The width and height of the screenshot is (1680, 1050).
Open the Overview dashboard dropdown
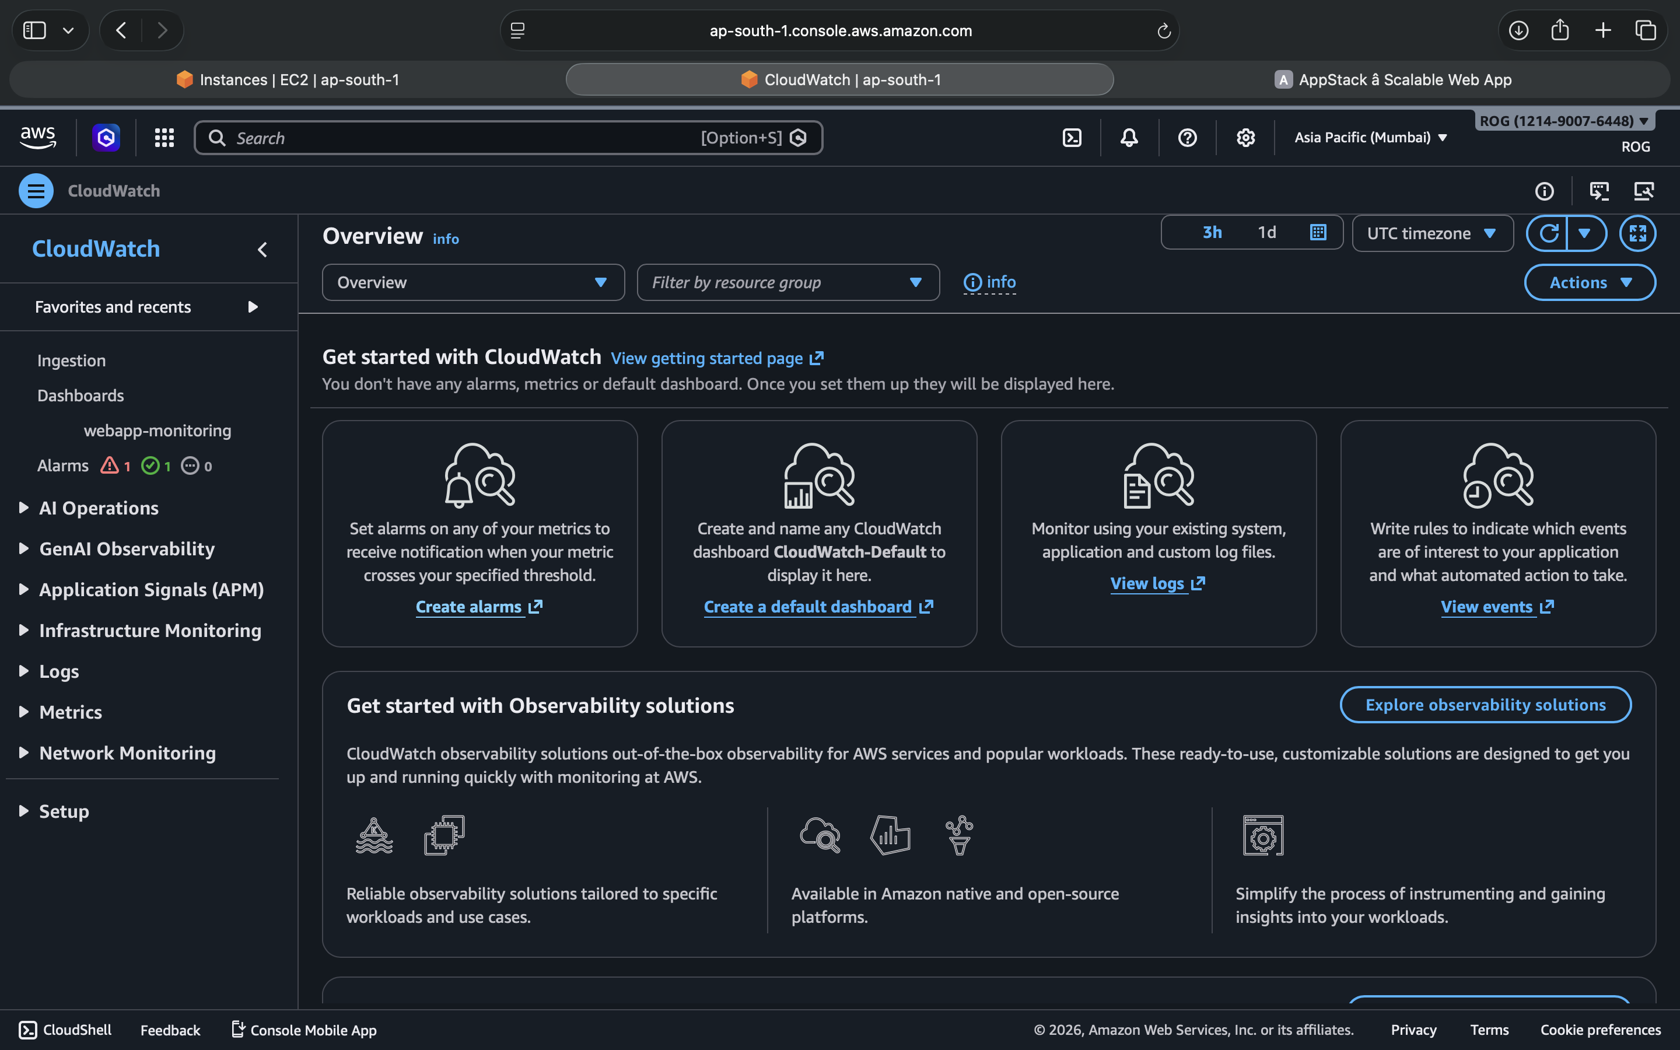[x=473, y=283]
